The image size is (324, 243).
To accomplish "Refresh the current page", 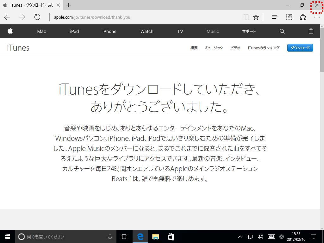I will click(37, 17).
